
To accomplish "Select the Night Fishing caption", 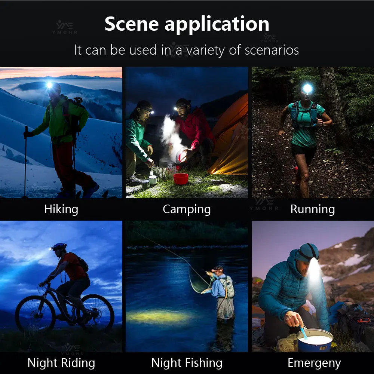I will (187, 363).
